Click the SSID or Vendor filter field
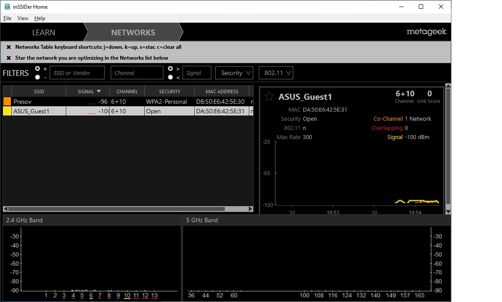This screenshot has height=302, width=502. coord(77,73)
